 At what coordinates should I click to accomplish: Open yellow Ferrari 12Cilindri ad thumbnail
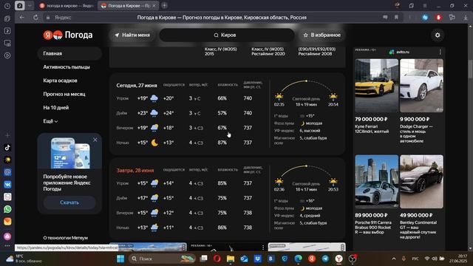(x=376, y=86)
